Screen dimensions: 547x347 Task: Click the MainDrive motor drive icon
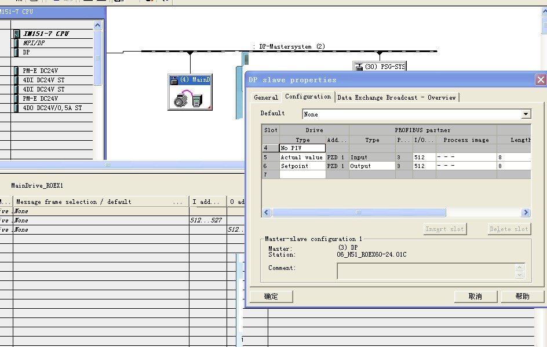189,99
